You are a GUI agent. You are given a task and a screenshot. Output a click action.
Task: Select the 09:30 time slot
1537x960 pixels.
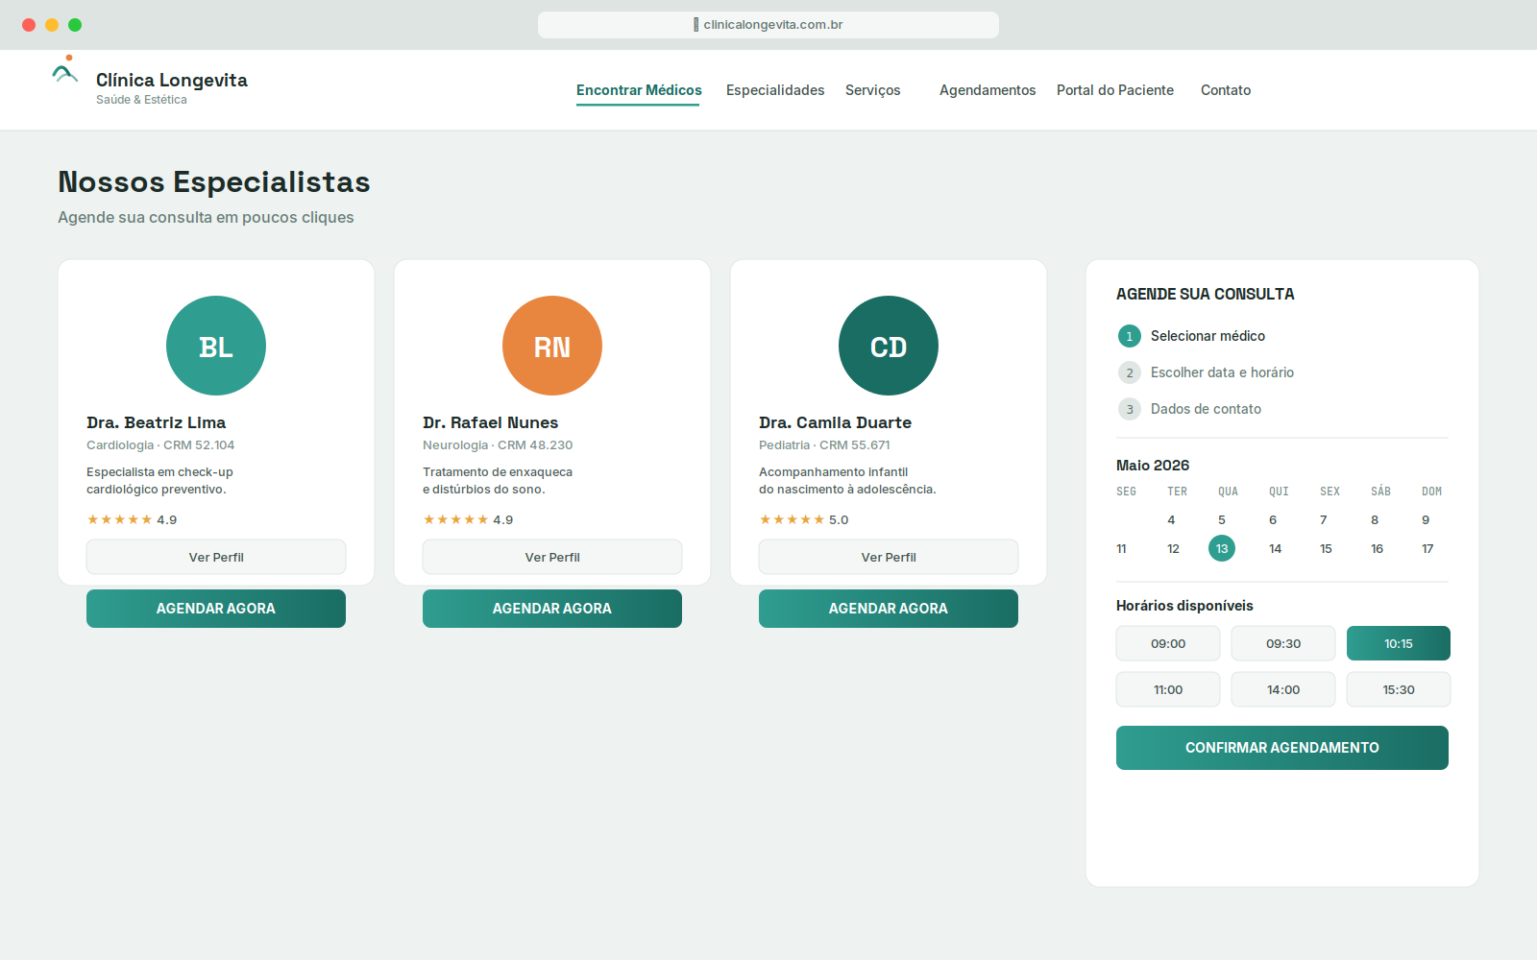[1283, 643]
